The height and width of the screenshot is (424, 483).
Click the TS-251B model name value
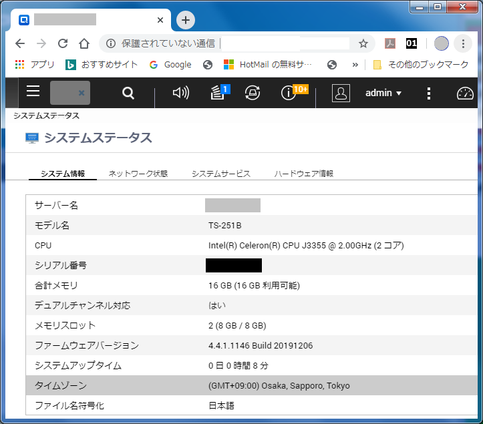[x=225, y=226]
